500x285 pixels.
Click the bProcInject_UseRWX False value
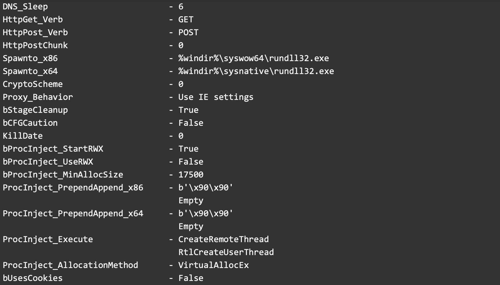coord(191,162)
